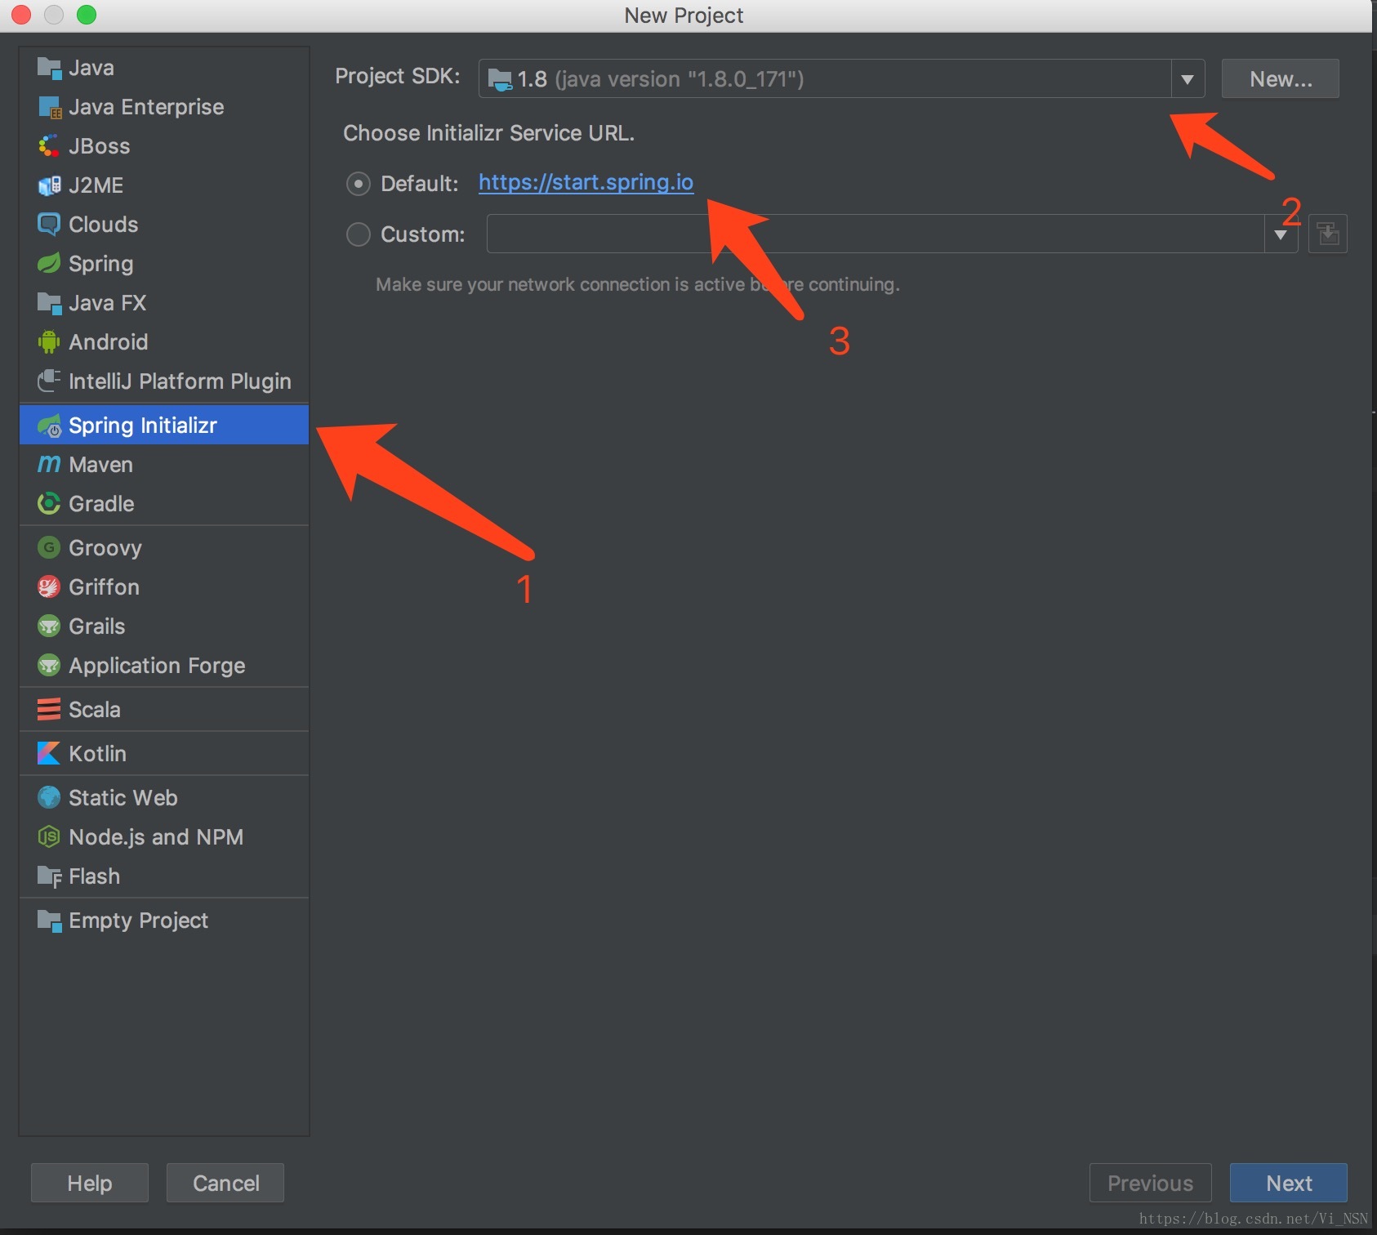
Task: Click the import icon beside Custom URL field
Action: pyautogui.click(x=1328, y=234)
